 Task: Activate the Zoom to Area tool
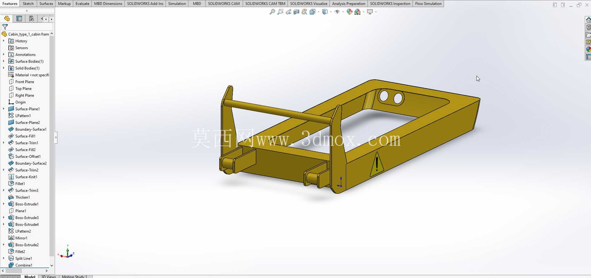tap(280, 12)
